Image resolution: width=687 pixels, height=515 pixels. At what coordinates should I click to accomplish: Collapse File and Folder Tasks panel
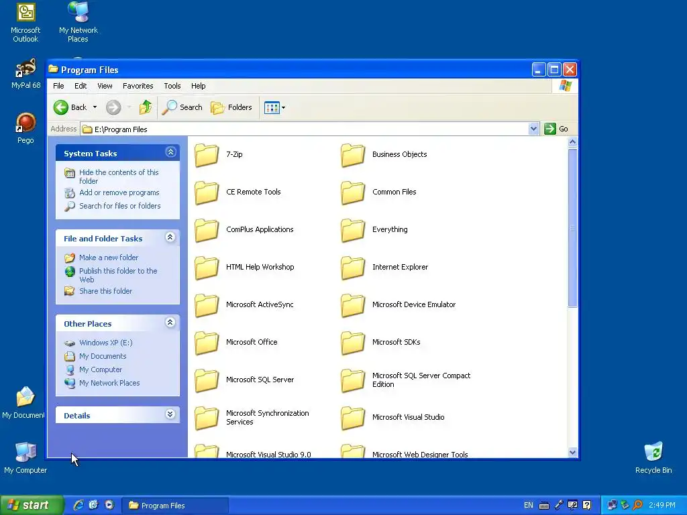(x=170, y=237)
